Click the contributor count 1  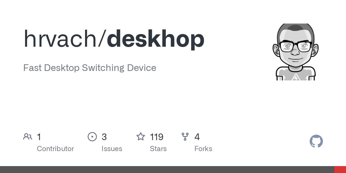[39, 137]
